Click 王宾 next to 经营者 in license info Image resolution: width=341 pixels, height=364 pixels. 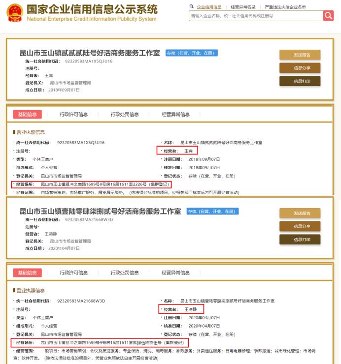pyautogui.click(x=188, y=151)
